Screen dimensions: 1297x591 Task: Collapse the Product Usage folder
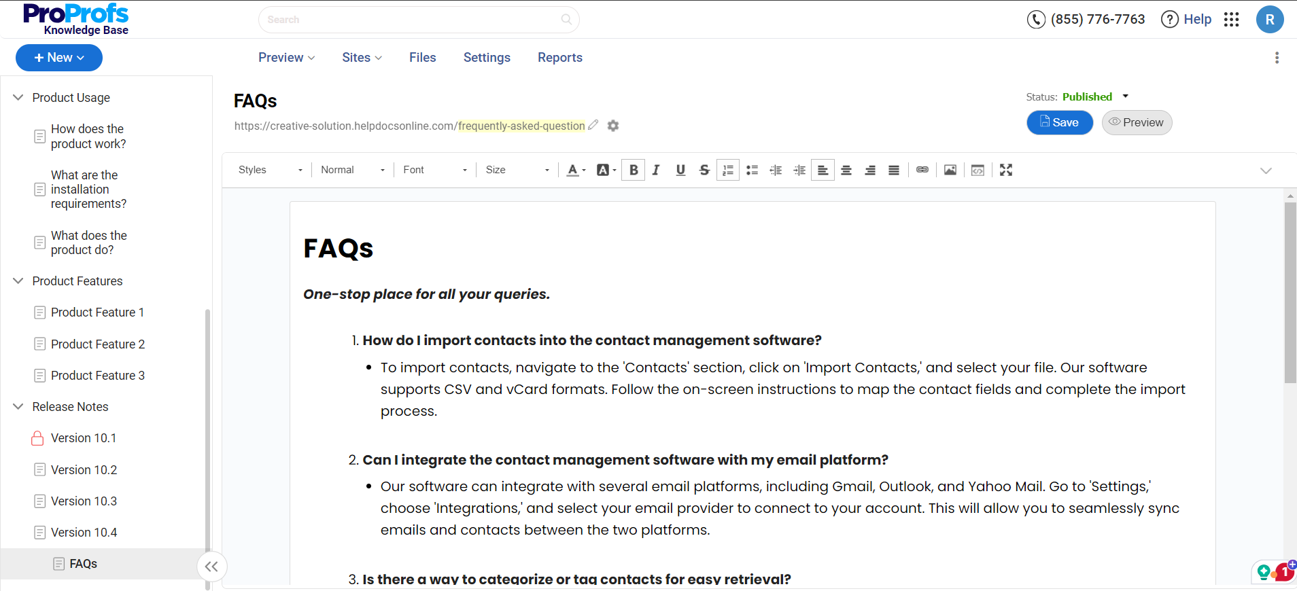coord(18,98)
